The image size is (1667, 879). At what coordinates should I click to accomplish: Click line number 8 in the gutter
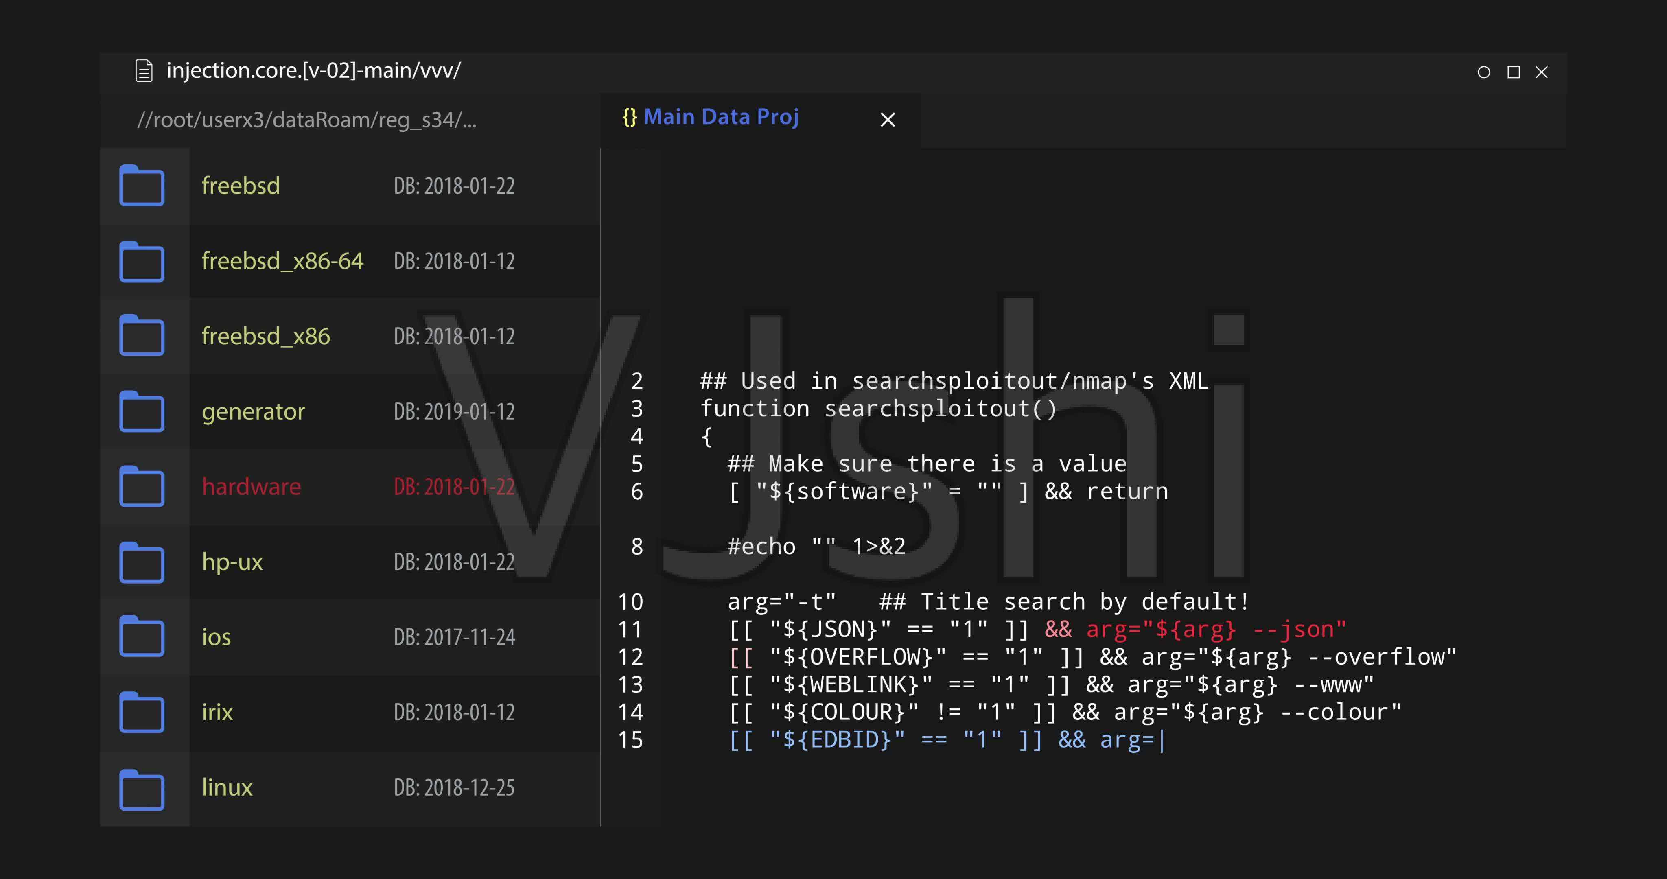click(637, 546)
